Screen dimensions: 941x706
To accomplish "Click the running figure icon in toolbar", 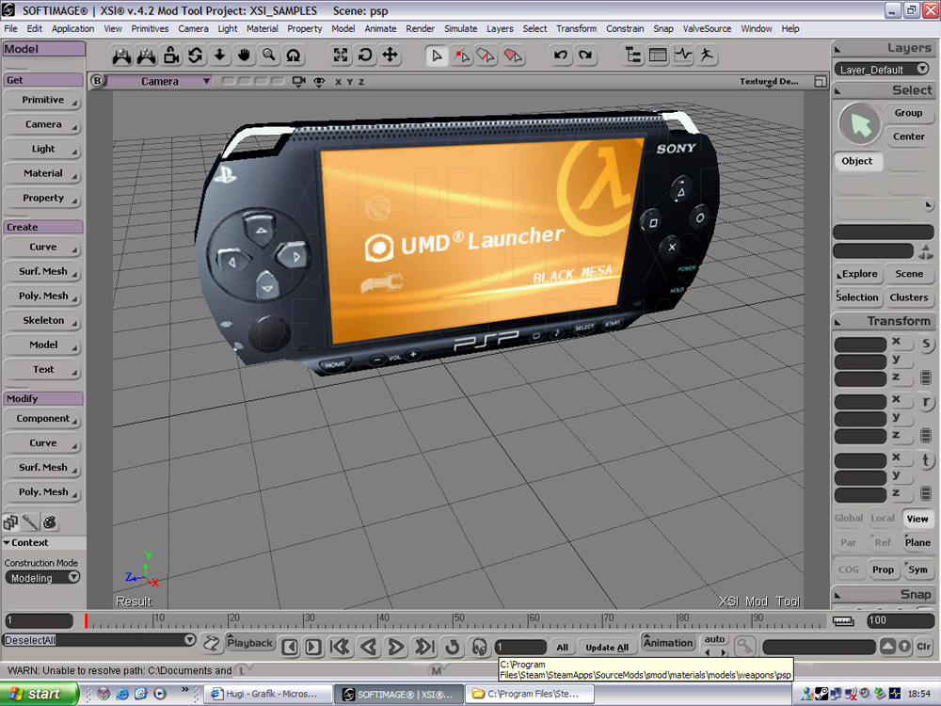I will point(707,56).
